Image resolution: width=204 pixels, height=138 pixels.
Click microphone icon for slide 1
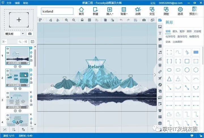point(31,57)
